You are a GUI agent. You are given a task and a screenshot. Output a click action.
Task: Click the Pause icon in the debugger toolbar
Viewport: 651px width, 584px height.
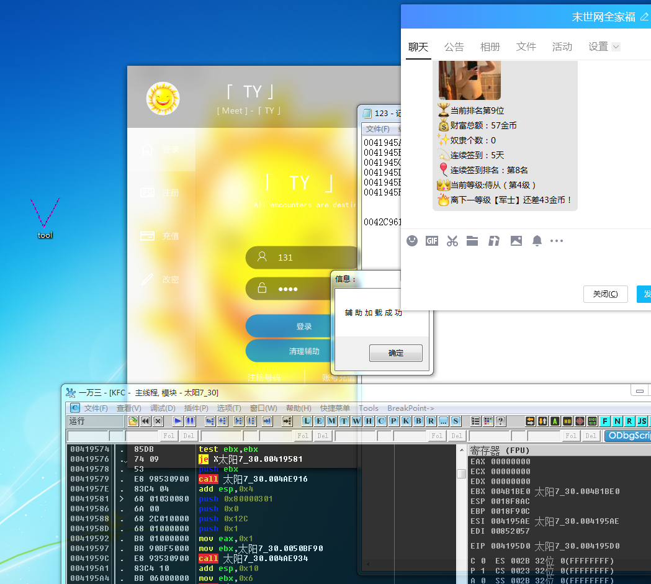[190, 421]
